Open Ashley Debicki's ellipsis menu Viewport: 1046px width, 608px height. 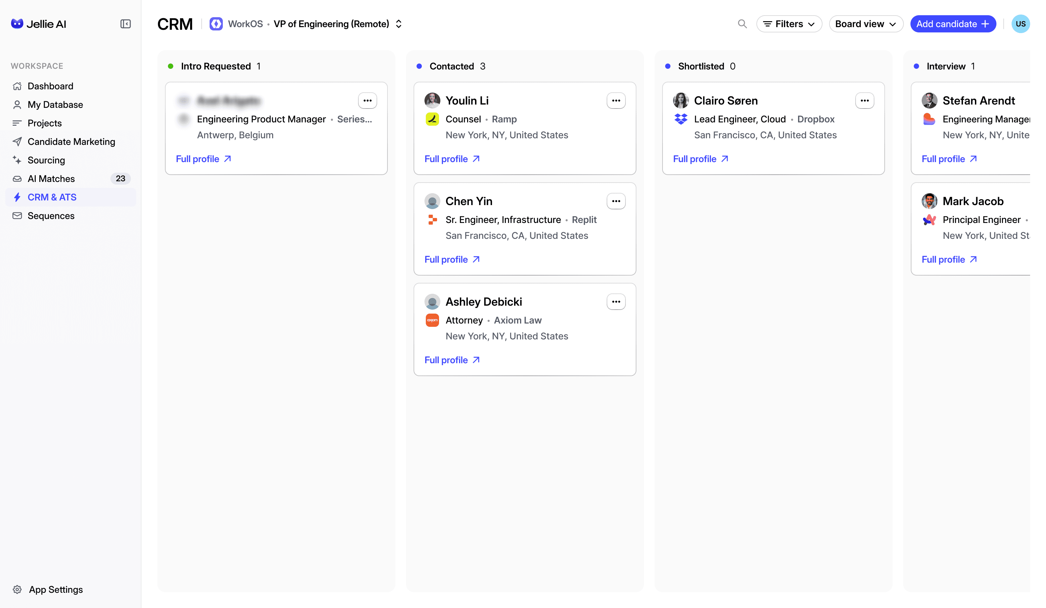(x=616, y=301)
